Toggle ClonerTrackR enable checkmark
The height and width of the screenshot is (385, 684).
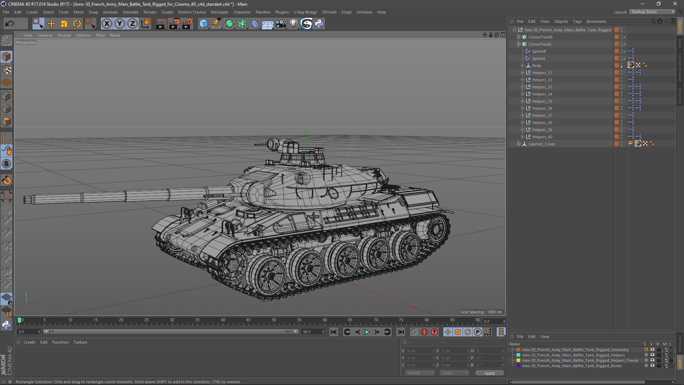tap(625, 37)
